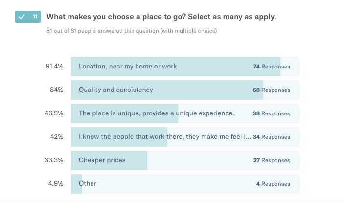Click the truncated "I know the people" option label
This screenshot has width=344, height=203.
(165, 137)
